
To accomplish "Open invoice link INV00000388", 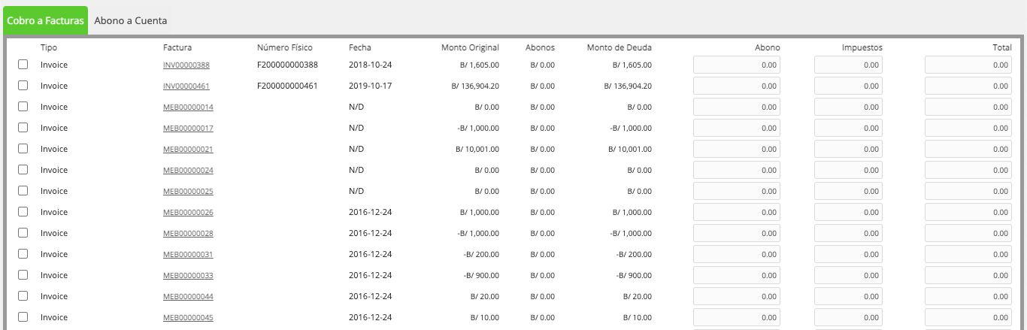I will (186, 65).
